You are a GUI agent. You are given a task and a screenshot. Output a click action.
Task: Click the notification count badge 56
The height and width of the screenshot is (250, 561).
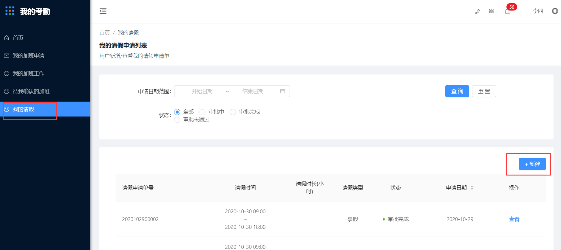[x=512, y=7]
